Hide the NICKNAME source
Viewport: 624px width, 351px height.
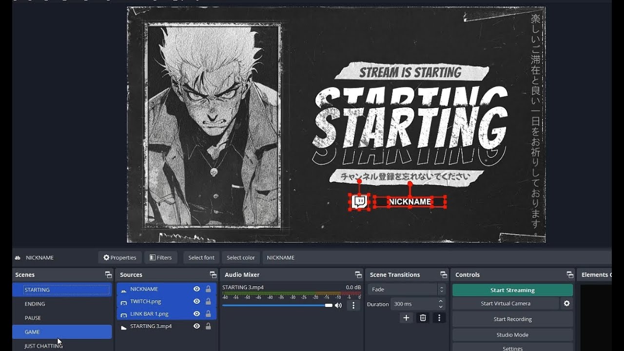click(196, 289)
